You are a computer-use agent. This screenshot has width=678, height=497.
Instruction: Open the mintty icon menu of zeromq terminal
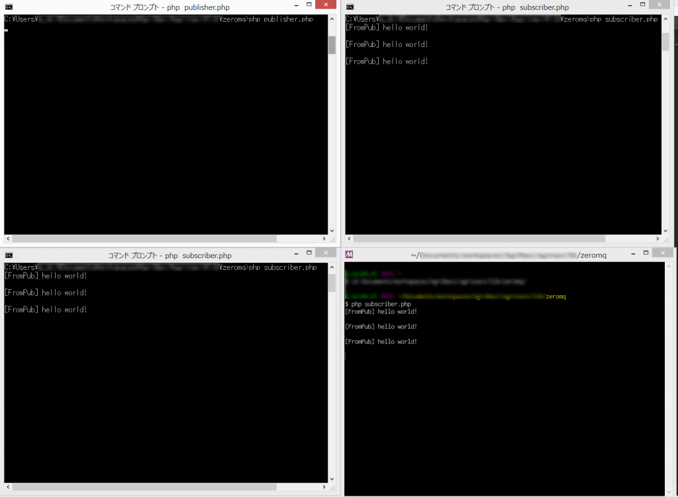click(x=349, y=255)
